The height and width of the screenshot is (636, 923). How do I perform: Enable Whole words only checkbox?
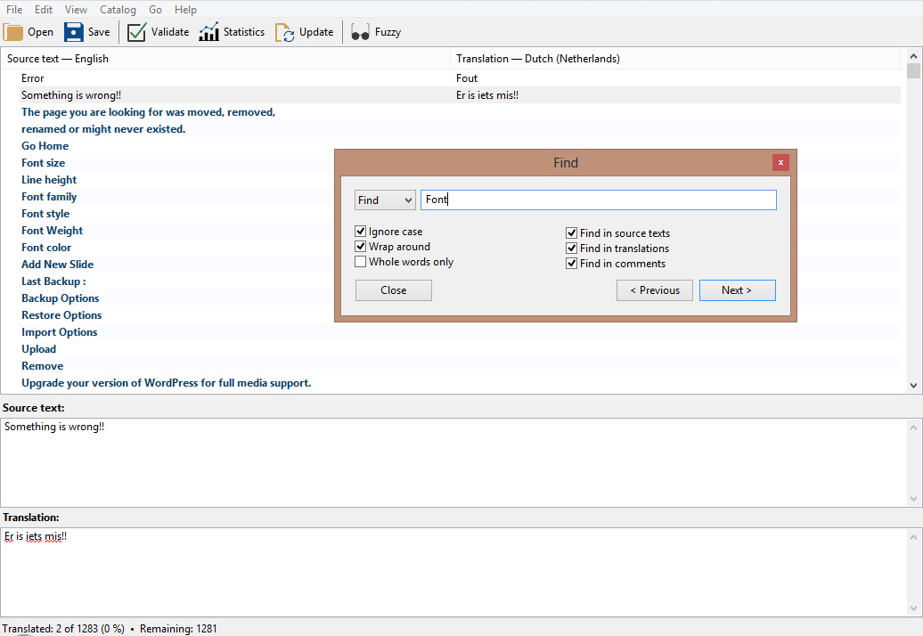(361, 262)
